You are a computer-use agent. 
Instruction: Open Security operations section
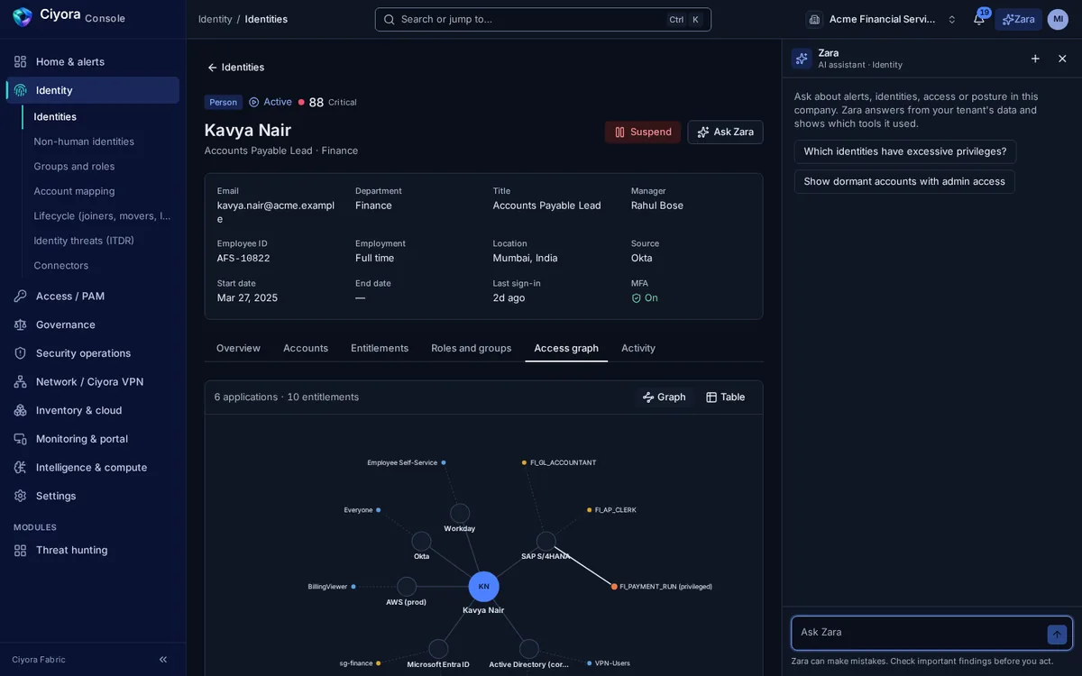tap(93, 353)
